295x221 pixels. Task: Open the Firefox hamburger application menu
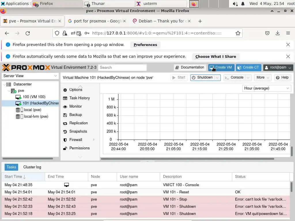pyautogui.click(x=288, y=33)
